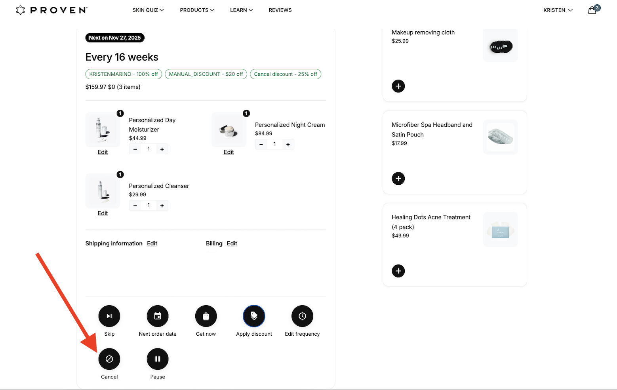This screenshot has height=390, width=617.
Task: Click the Every 16 weeks heading
Action: (x=122, y=57)
